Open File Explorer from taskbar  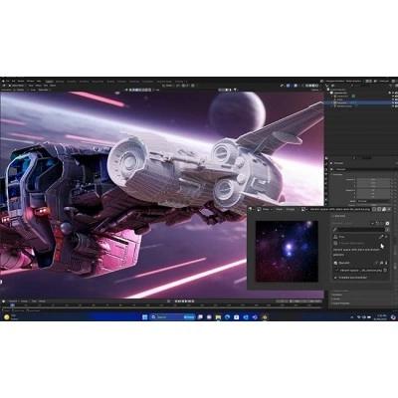pos(218,317)
